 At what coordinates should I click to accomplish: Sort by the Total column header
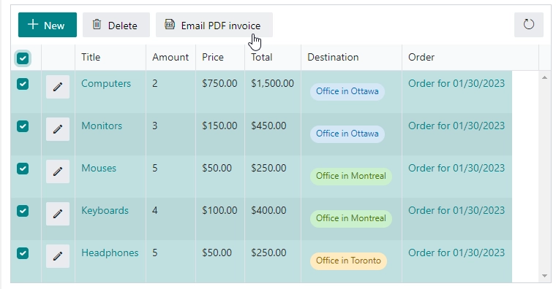click(x=262, y=58)
